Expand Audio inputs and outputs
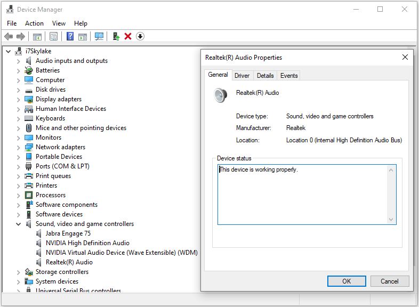 pos(19,61)
